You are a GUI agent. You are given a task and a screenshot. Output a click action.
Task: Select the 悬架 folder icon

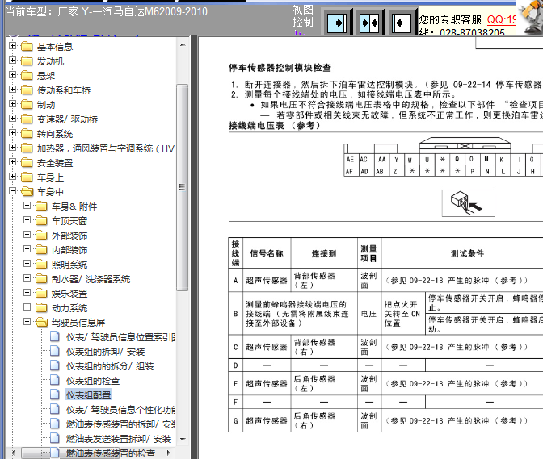[27, 75]
